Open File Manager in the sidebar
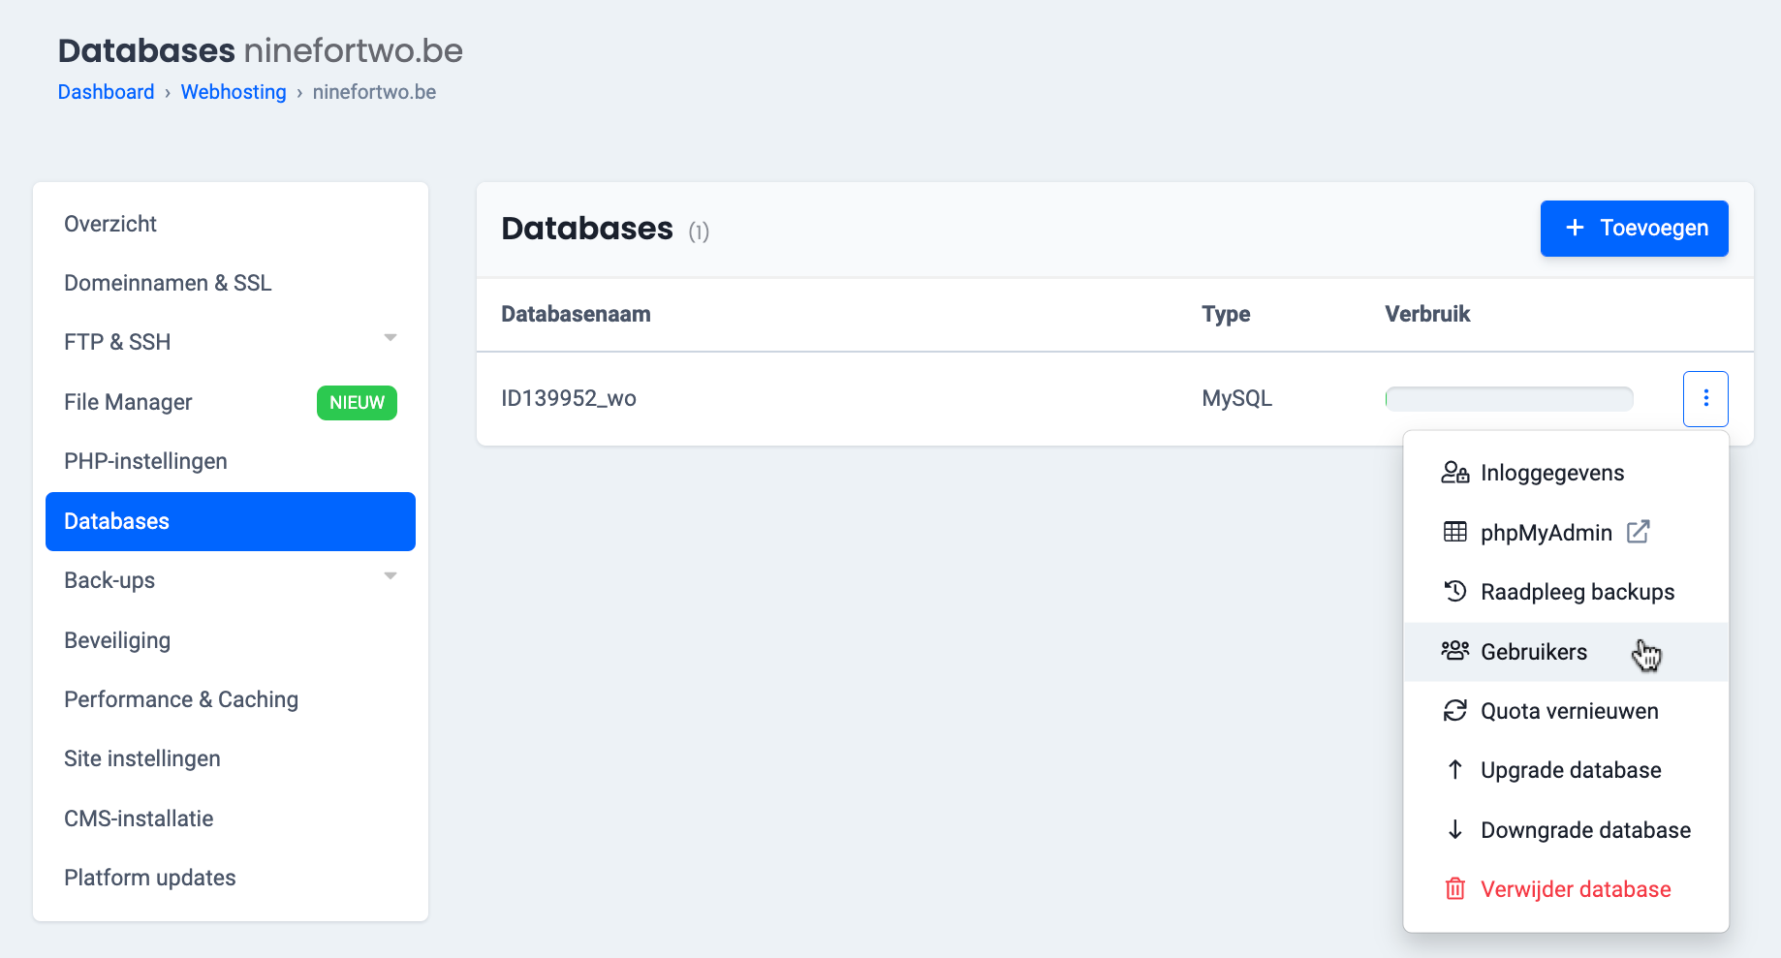The image size is (1781, 958). click(128, 402)
